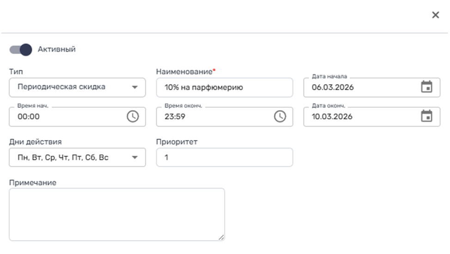Click the Дата начала date field
The height and width of the screenshot is (254, 450).
360,87
